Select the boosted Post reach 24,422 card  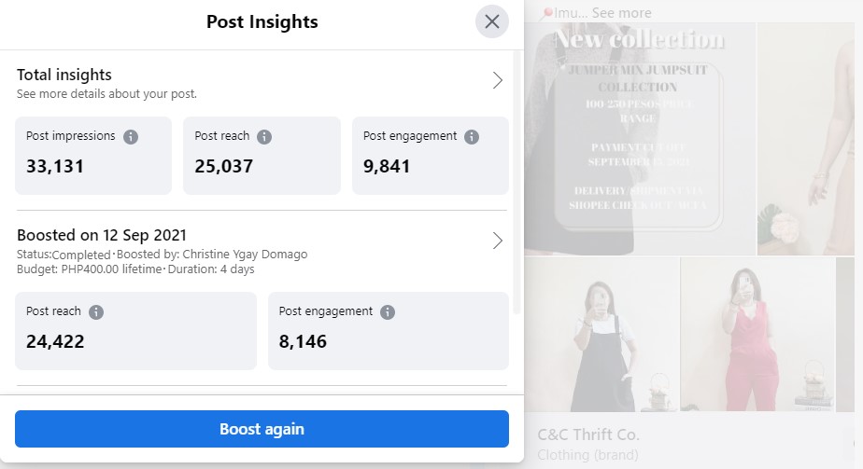pyautogui.click(x=135, y=331)
